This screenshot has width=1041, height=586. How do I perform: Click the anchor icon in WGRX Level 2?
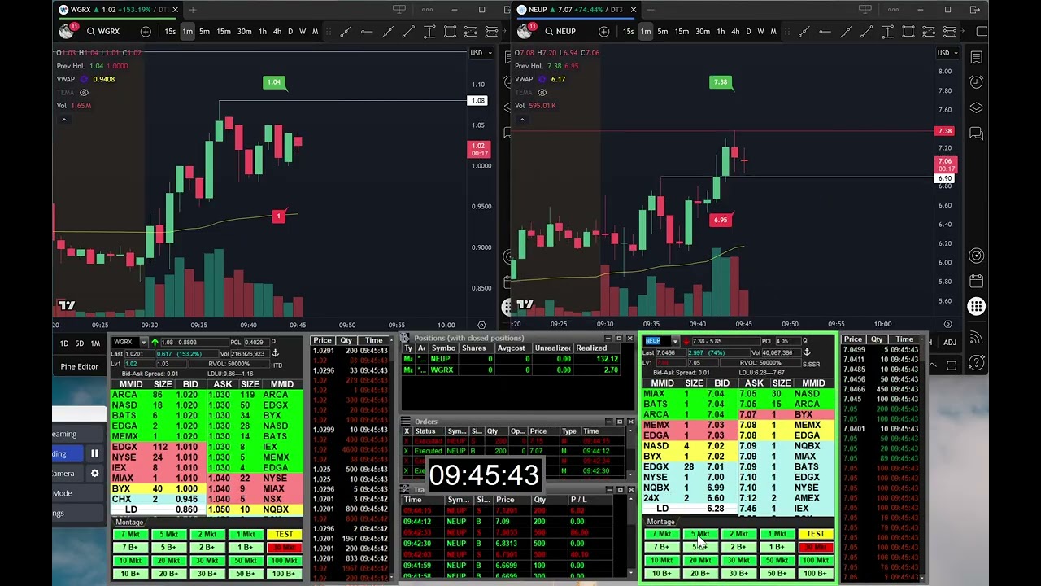click(275, 352)
